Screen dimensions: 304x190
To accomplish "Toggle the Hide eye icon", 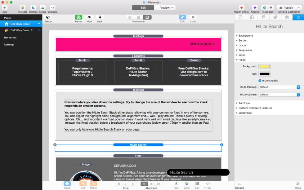I will point(89,17).
